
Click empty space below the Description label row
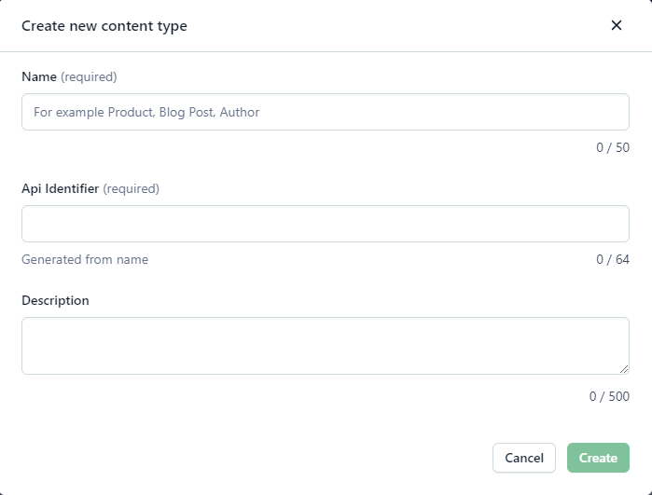[280, 396]
